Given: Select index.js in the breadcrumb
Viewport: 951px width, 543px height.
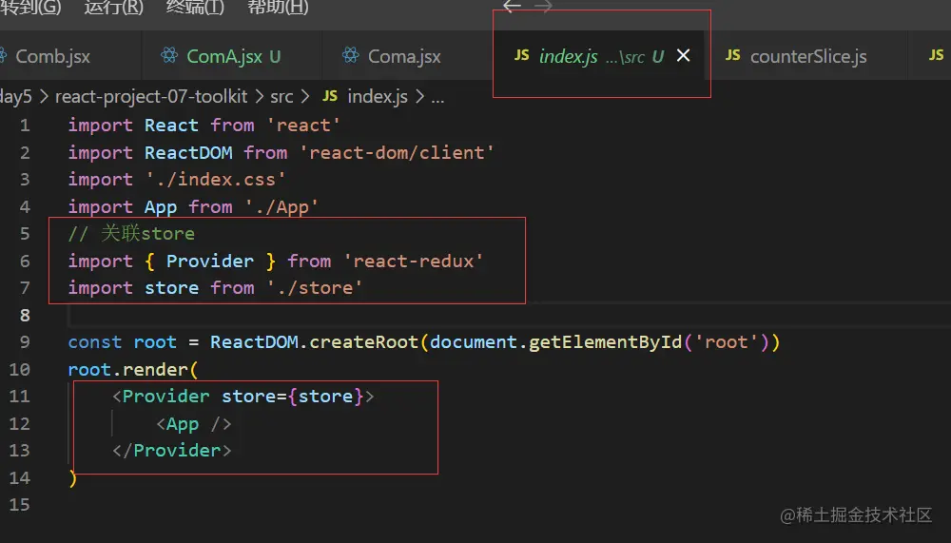Looking at the screenshot, I should pyautogui.click(x=378, y=96).
